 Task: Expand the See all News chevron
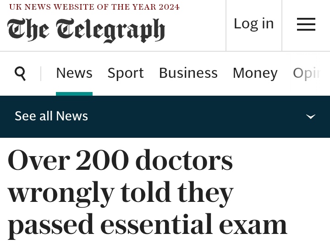pyautogui.click(x=311, y=116)
